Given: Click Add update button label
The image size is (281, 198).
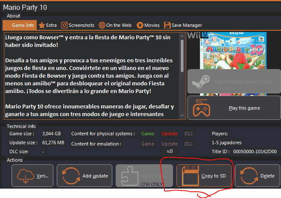Looking at the screenshot, I should pos(95,176).
